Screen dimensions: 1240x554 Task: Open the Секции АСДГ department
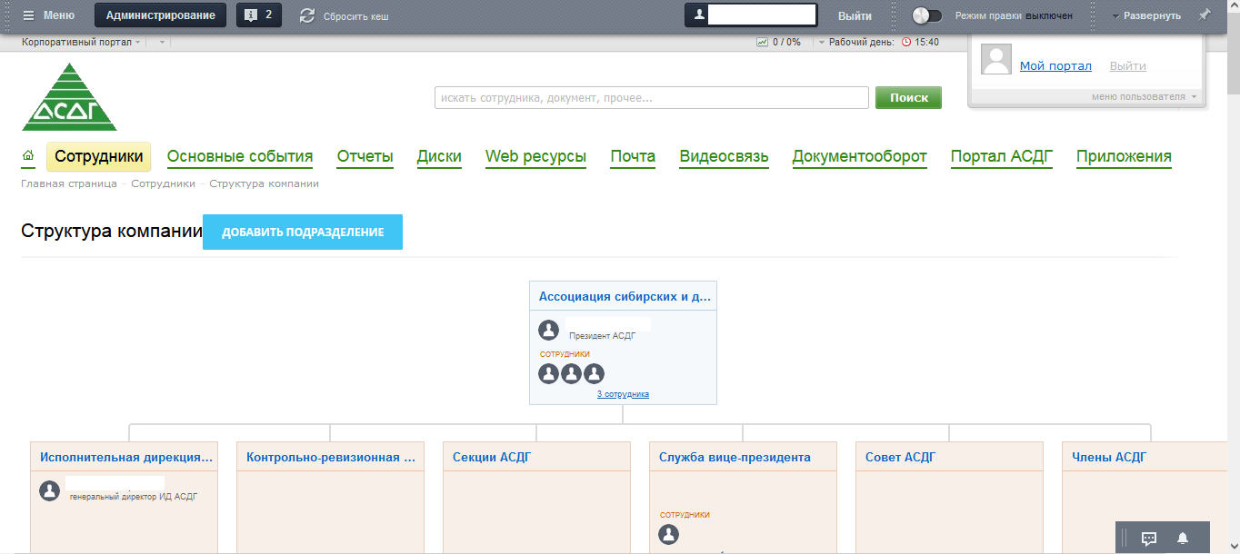492,457
